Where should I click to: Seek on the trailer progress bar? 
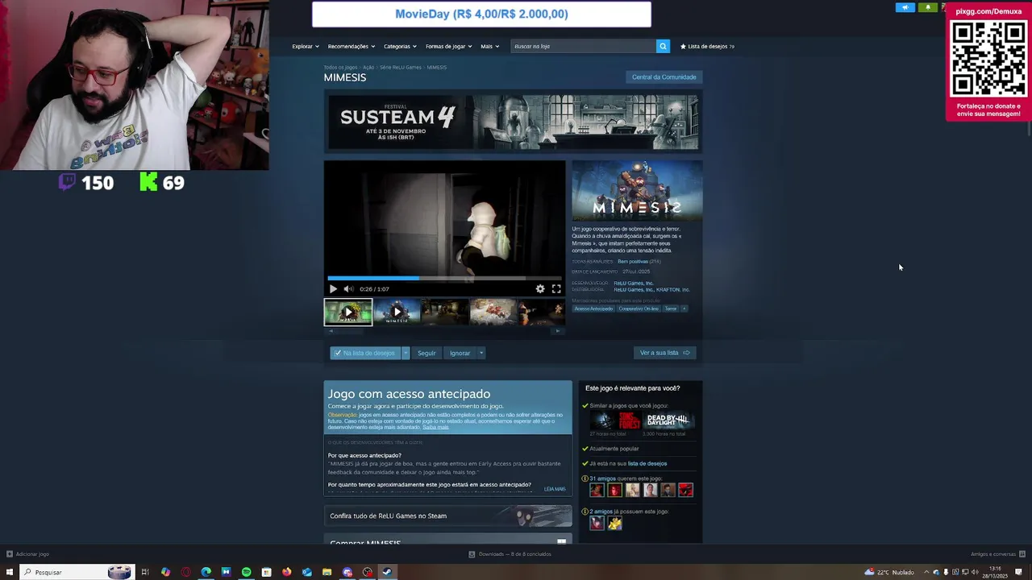coord(444,278)
